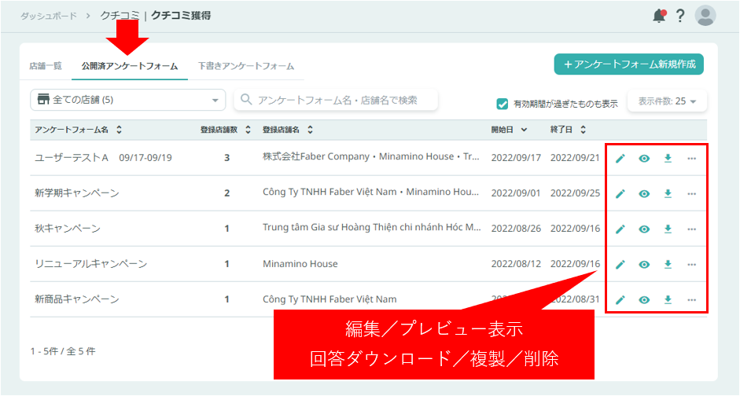Download responses for 秋キャンペーン form

tap(668, 229)
